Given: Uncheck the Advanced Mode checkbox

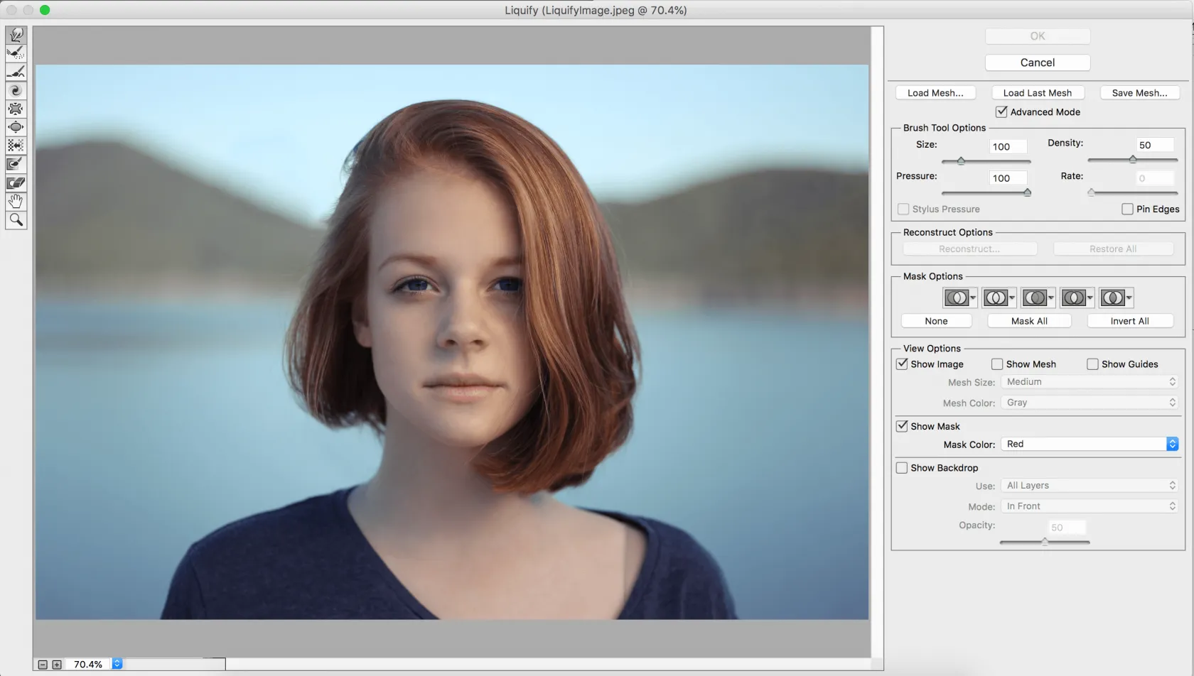Looking at the screenshot, I should (1001, 111).
